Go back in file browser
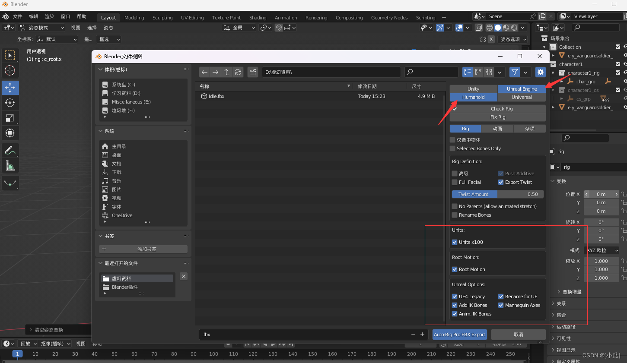Image resolution: width=627 pixels, height=363 pixels. [204, 72]
